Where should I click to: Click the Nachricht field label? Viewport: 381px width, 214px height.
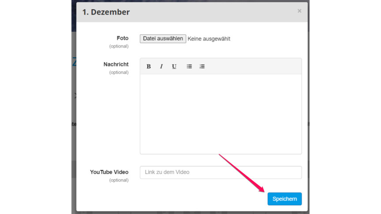pyautogui.click(x=116, y=64)
